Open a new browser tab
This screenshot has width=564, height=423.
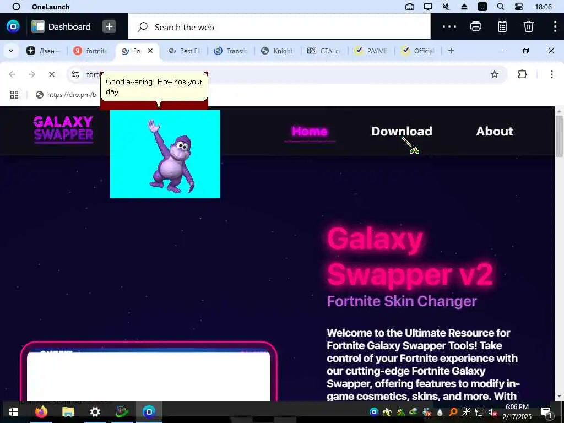point(451,51)
